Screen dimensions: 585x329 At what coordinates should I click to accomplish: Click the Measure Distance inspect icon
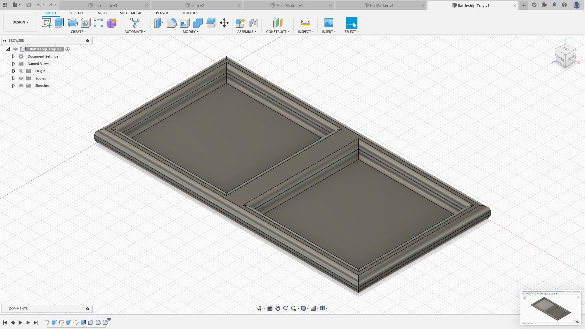pos(306,23)
